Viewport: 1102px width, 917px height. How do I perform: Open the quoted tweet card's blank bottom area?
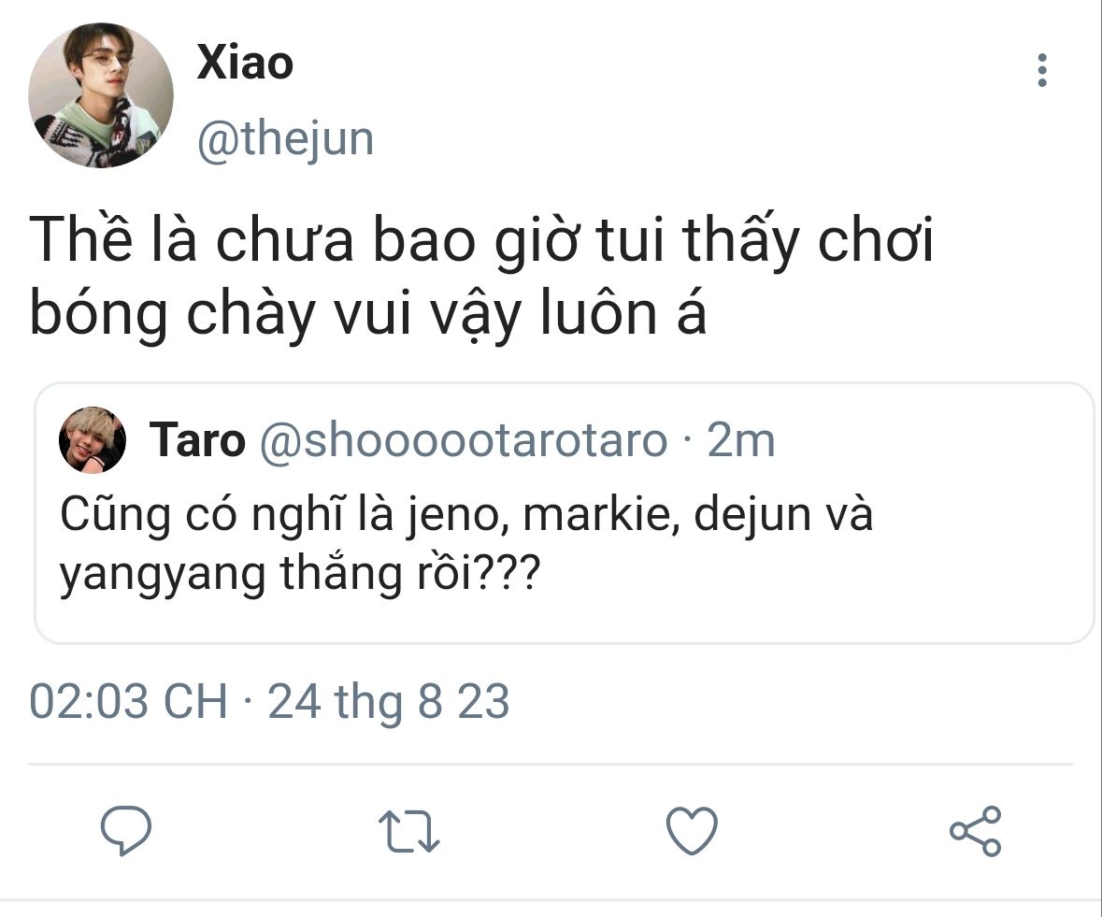click(x=565, y=622)
